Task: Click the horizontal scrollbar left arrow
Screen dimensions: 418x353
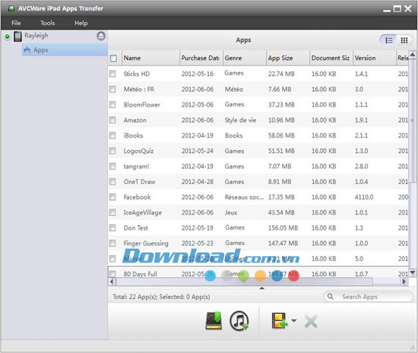Action: (112, 281)
